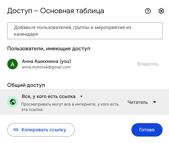
Task: Focus the add users and groups field
Action: point(85,31)
